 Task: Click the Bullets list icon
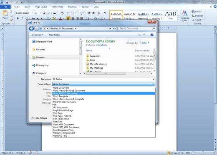[68, 13]
